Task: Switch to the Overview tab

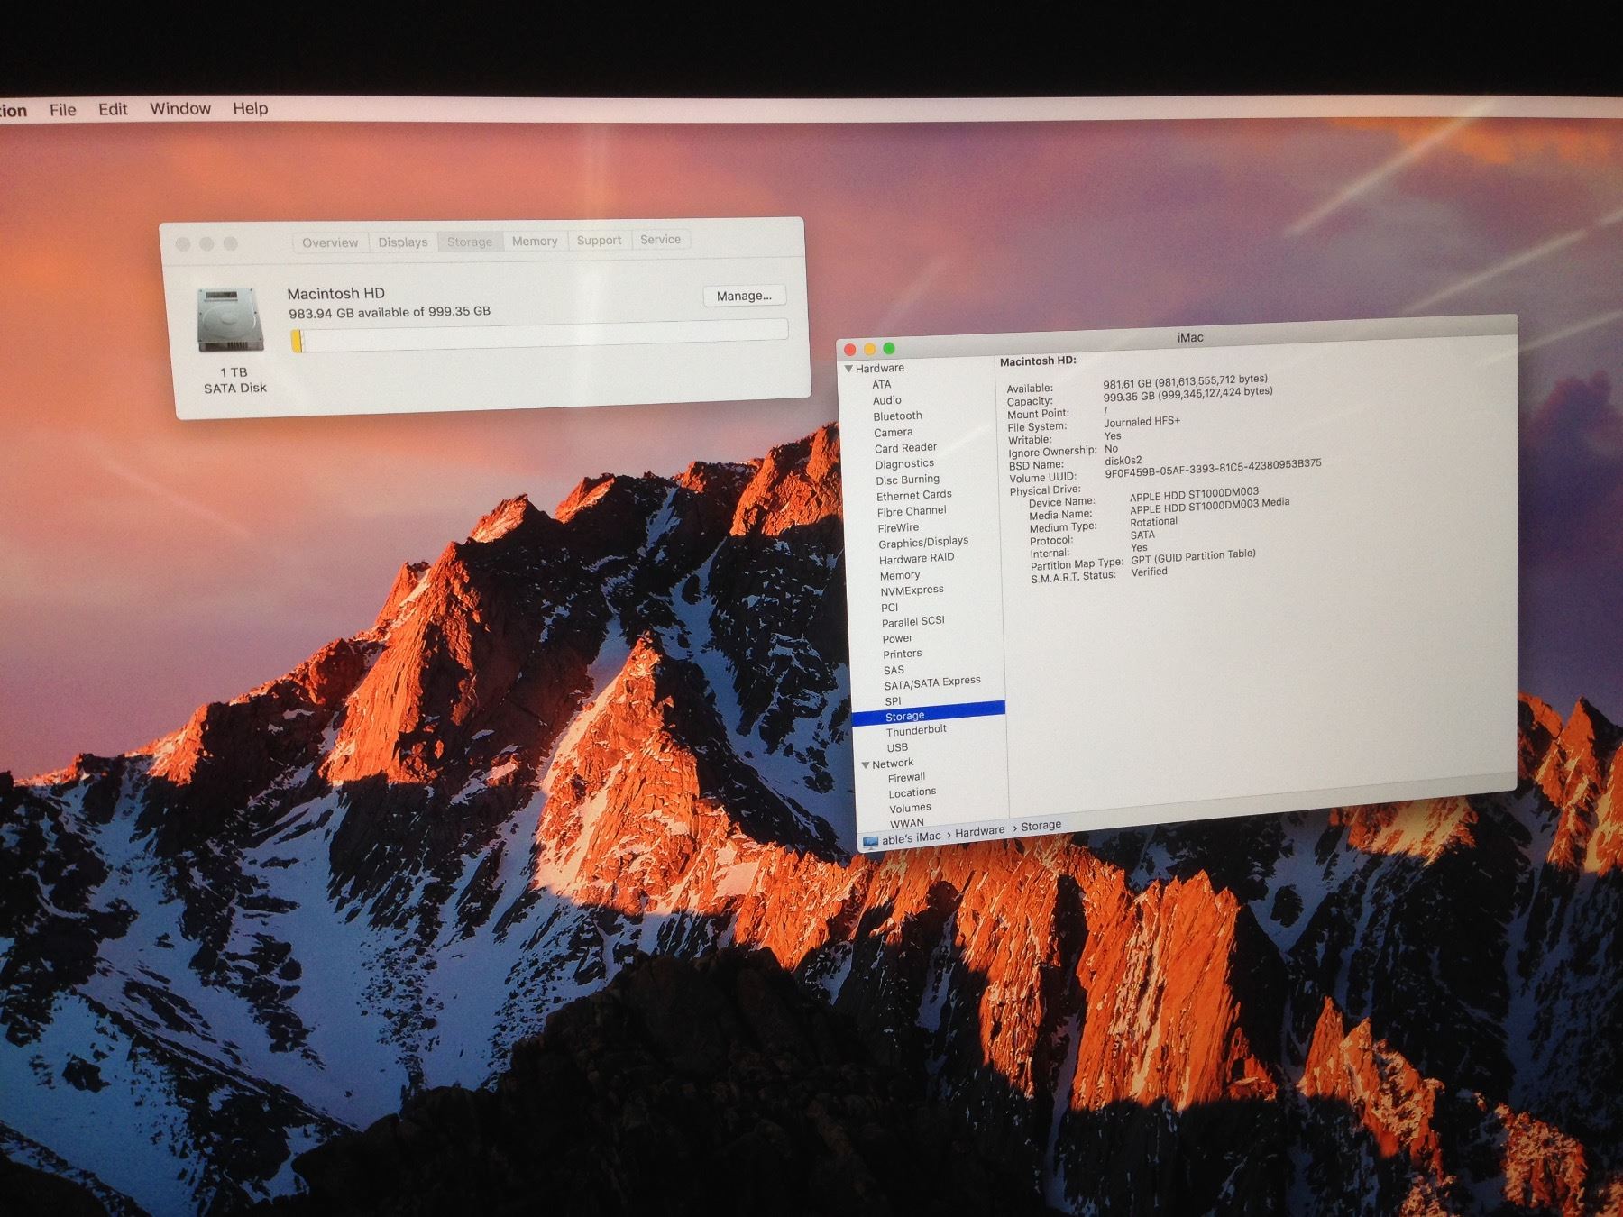Action: tap(330, 242)
